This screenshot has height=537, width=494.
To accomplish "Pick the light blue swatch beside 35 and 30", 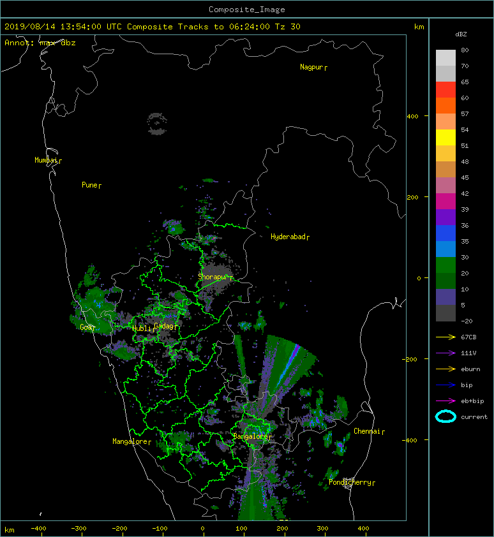I will pos(445,249).
